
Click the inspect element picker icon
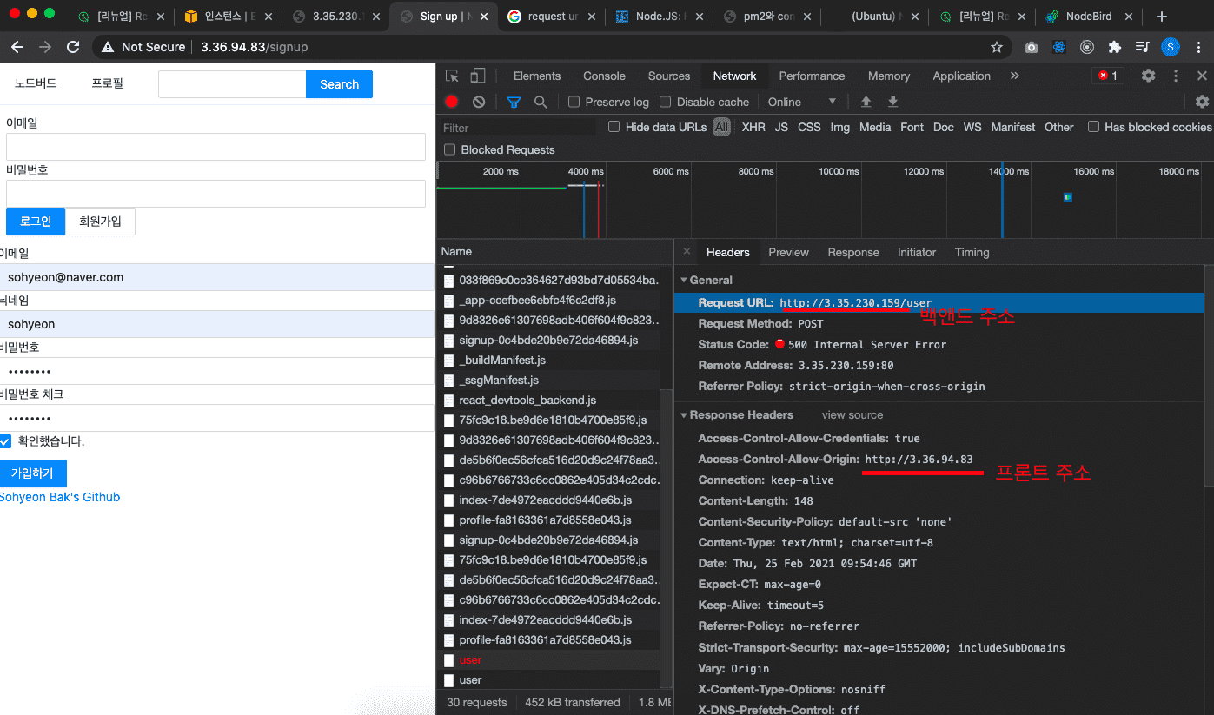[452, 76]
